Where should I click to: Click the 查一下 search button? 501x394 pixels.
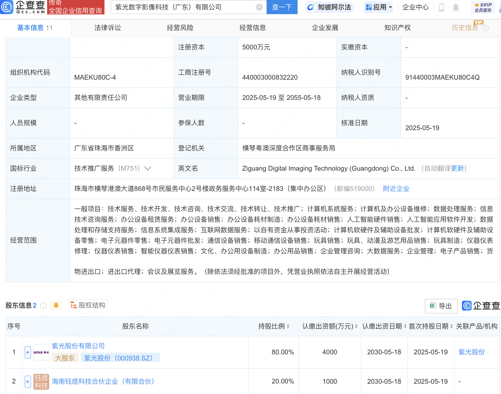pos(282,7)
